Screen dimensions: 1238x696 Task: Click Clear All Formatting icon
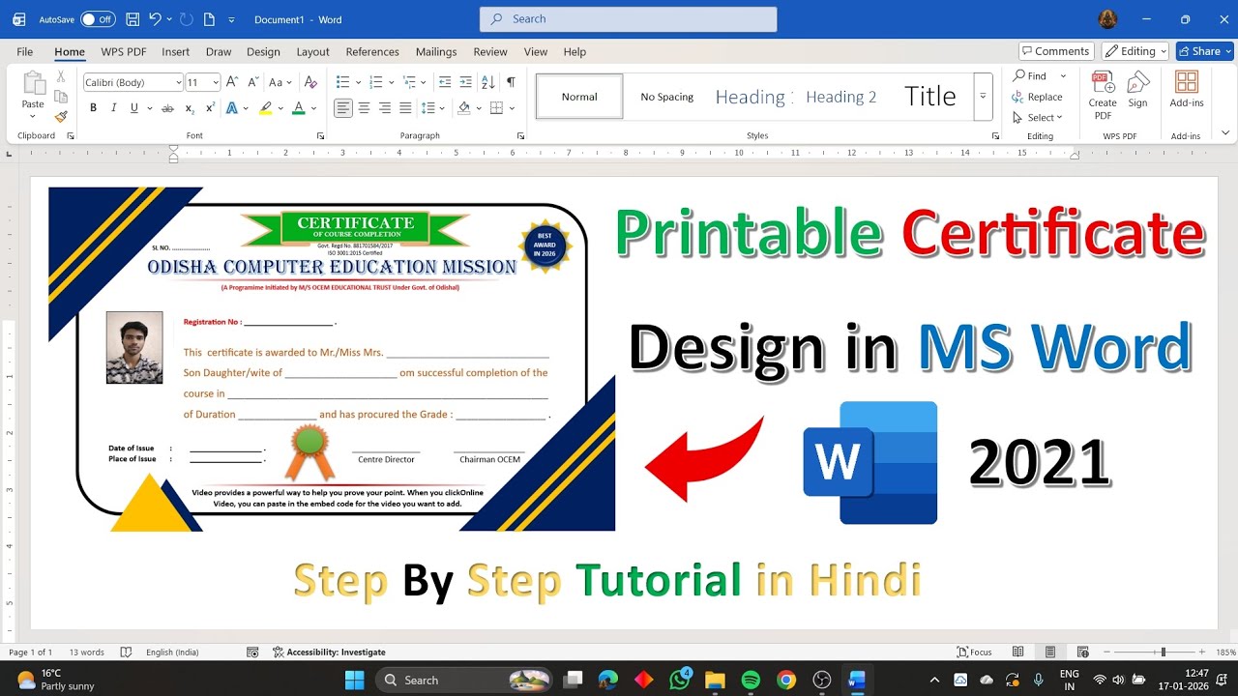tap(310, 82)
